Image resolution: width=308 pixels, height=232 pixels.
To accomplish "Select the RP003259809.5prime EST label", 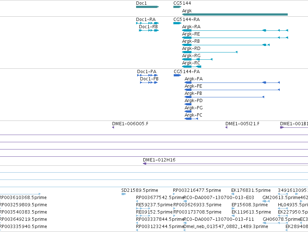I will tap(24, 205).
